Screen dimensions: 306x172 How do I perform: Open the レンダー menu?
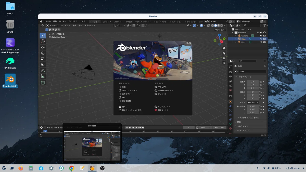click(63, 21)
